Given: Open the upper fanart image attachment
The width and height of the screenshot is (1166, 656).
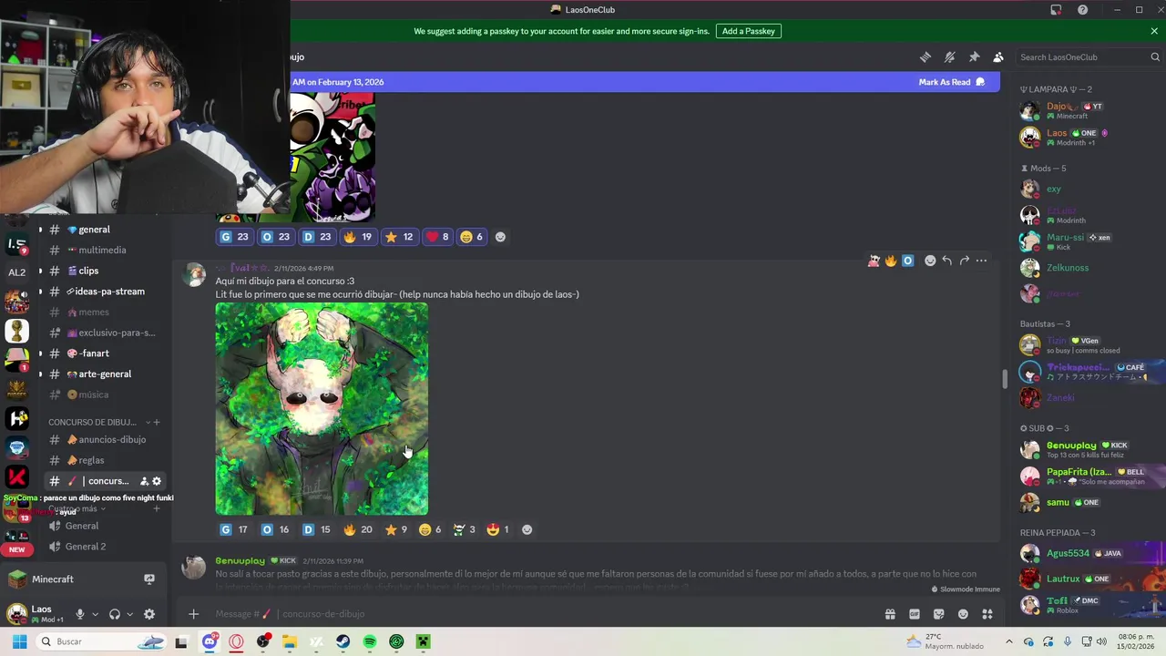Looking at the screenshot, I should (x=332, y=157).
